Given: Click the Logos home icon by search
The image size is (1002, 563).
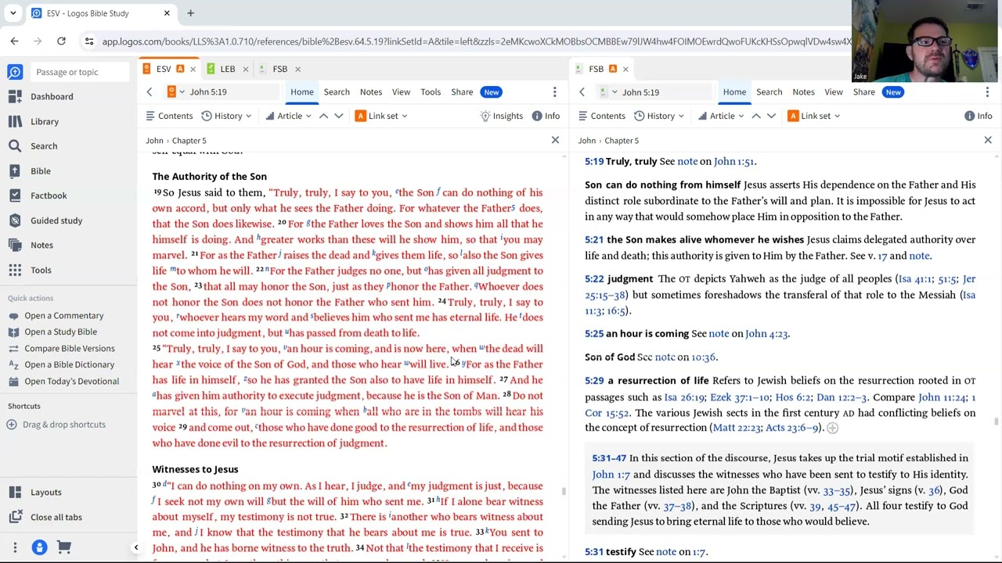Looking at the screenshot, I should point(15,72).
